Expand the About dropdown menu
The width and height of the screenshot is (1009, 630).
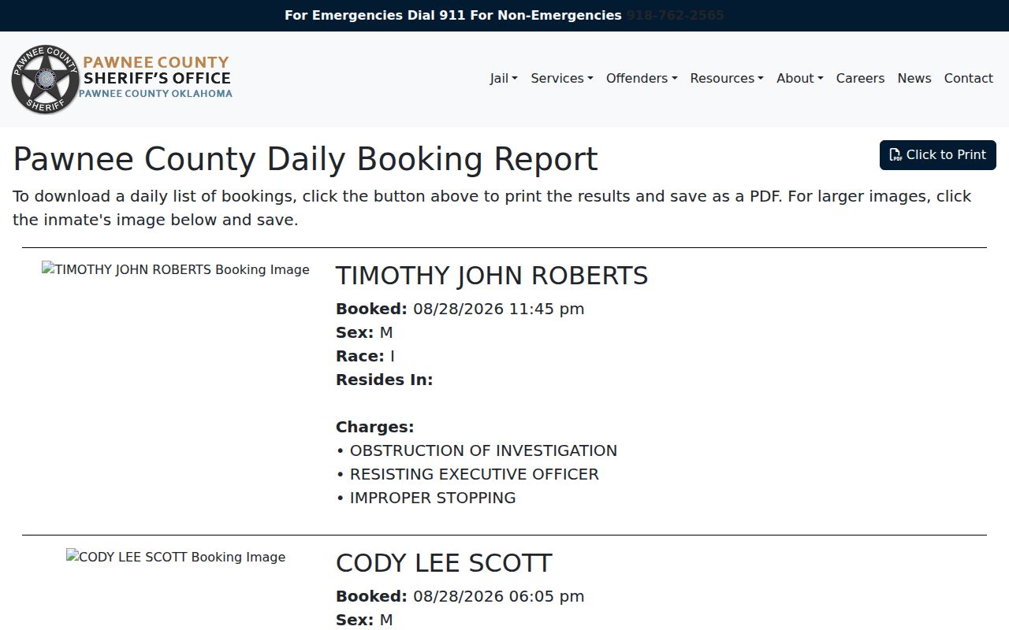click(800, 78)
